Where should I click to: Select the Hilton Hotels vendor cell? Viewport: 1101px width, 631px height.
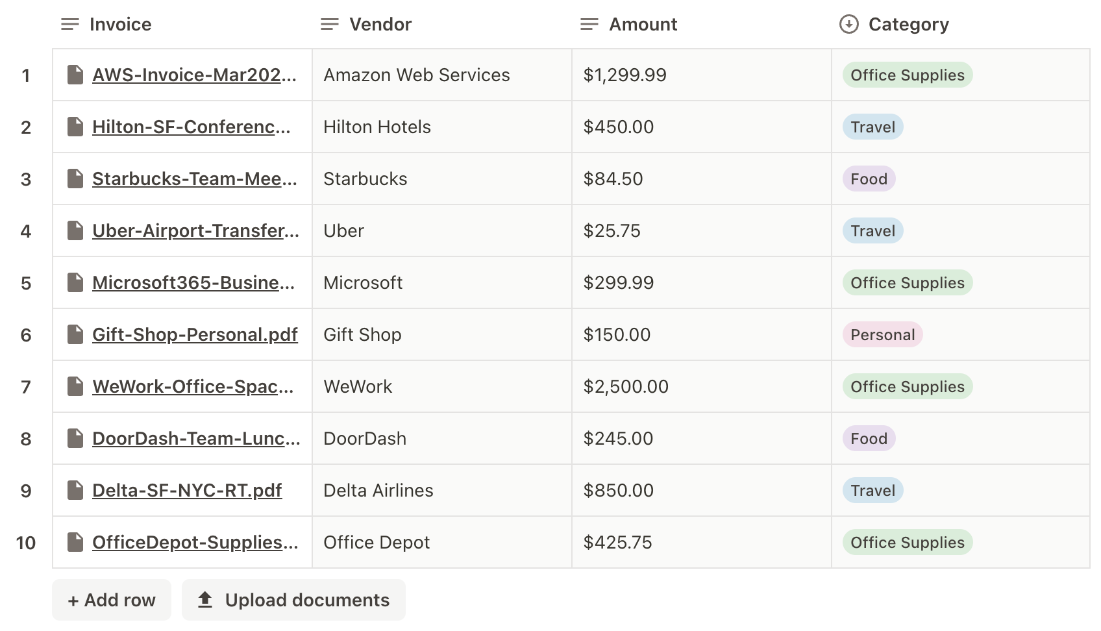coord(442,127)
